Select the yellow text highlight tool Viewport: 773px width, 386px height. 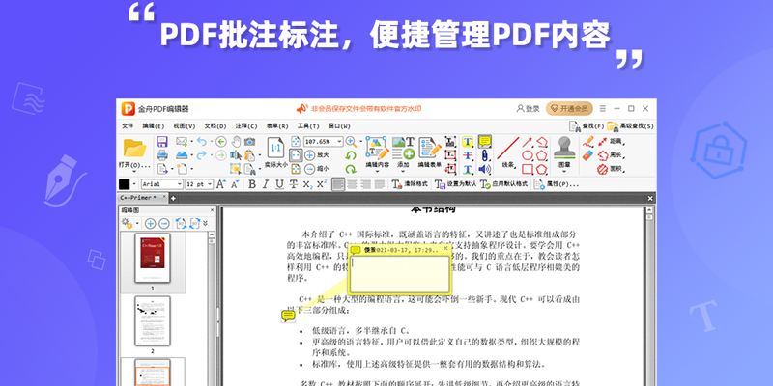[468, 142]
